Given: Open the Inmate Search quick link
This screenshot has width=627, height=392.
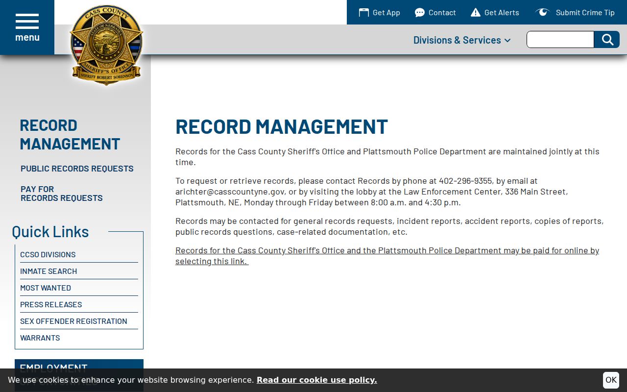Looking at the screenshot, I should point(48,271).
